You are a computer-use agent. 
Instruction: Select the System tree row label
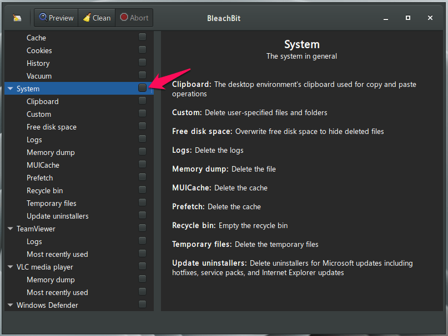coord(28,89)
